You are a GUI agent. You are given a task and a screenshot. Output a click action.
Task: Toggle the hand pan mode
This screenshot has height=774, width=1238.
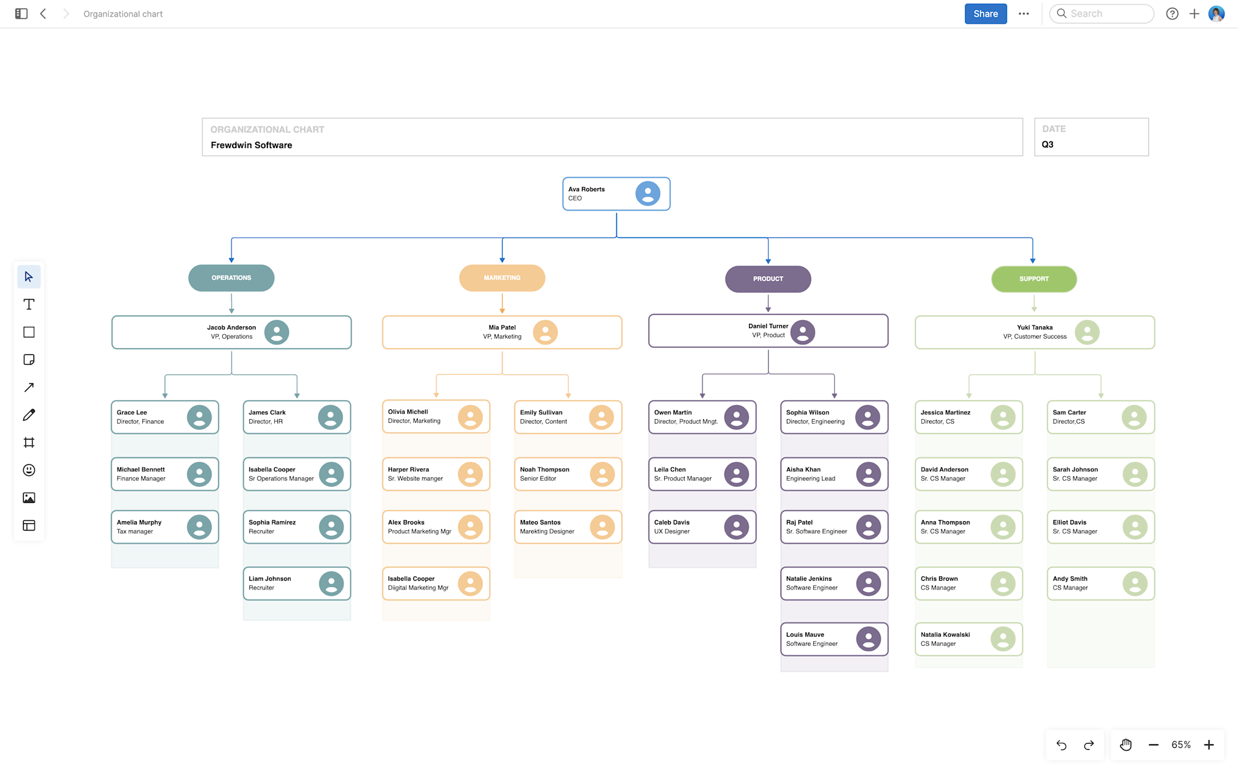(1126, 745)
